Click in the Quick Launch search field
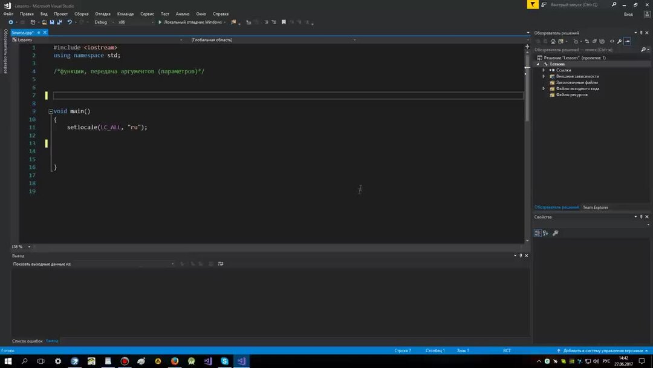This screenshot has width=653, height=368. [x=579, y=5]
